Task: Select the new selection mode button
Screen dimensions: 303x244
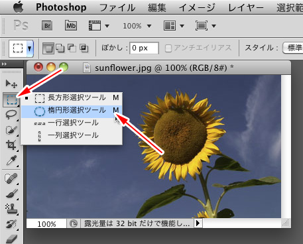Action: 48,48
